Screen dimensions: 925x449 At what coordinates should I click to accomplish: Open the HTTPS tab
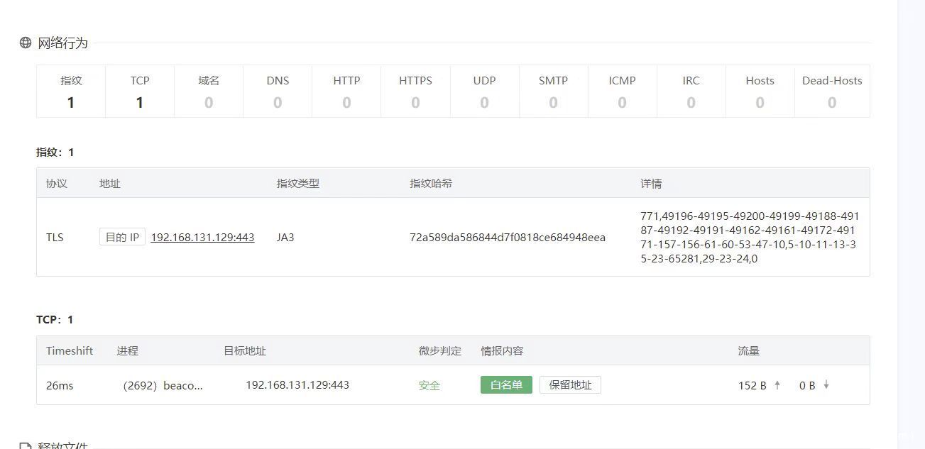click(x=415, y=92)
